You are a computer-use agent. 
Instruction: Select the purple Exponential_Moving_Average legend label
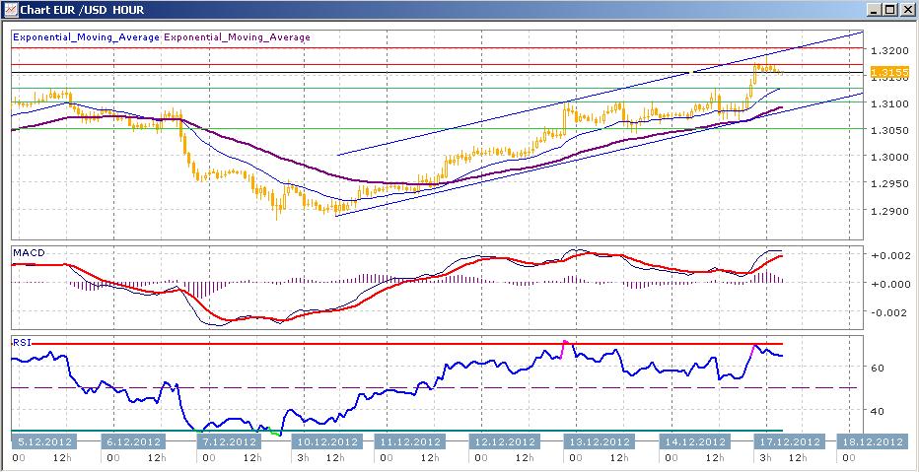[x=237, y=37]
